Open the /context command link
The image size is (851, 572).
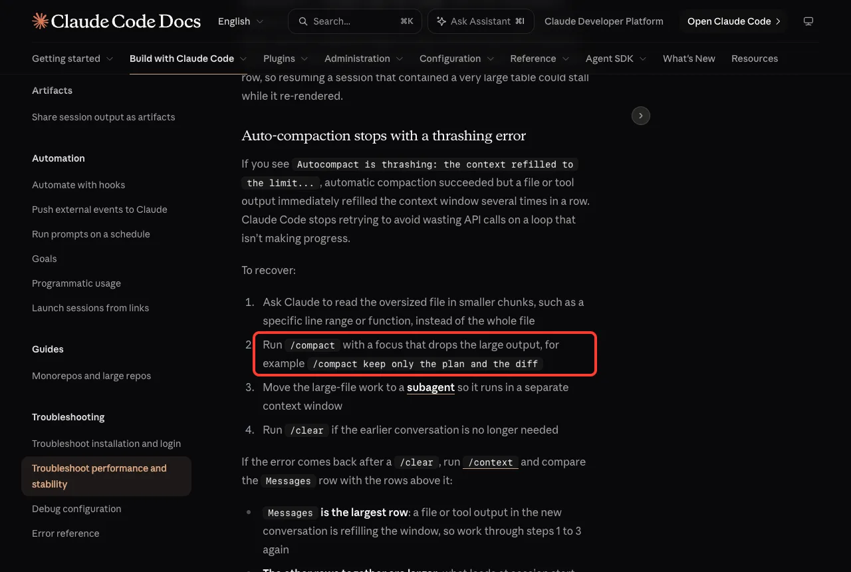tap(491, 462)
